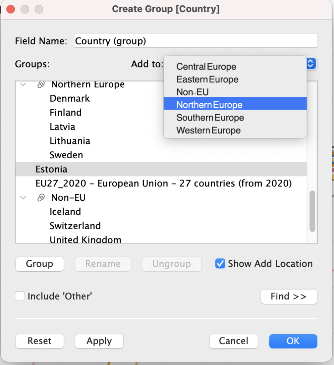The width and height of the screenshot is (334, 365).
Task: Click the Find >> button
Action: 288,297
